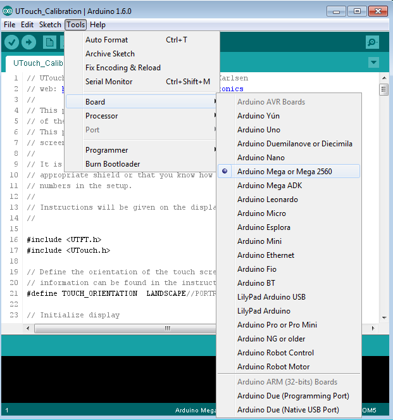
Task: Select Arduino Due (Programming Port)
Action: [x=289, y=396]
